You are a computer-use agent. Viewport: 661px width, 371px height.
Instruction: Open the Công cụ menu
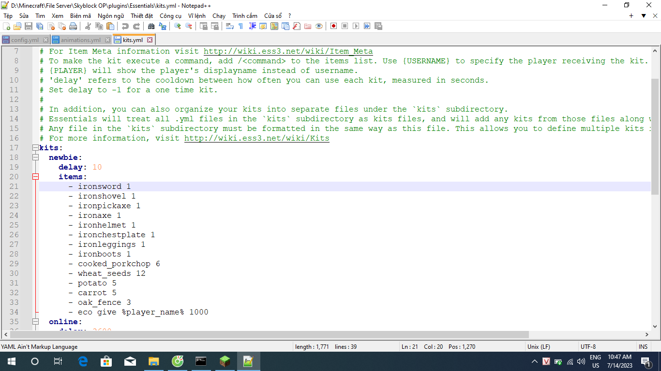[170, 16]
